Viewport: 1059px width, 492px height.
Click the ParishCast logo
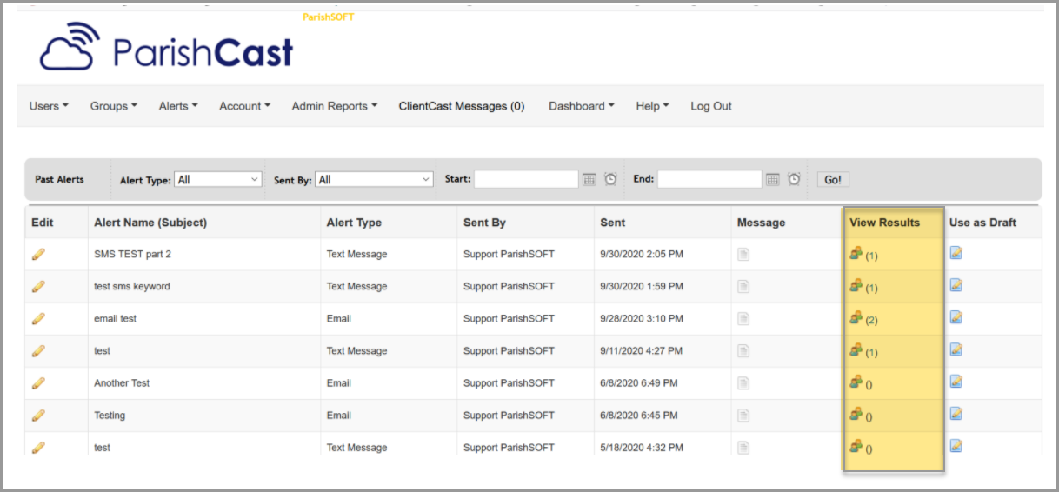[x=167, y=48]
